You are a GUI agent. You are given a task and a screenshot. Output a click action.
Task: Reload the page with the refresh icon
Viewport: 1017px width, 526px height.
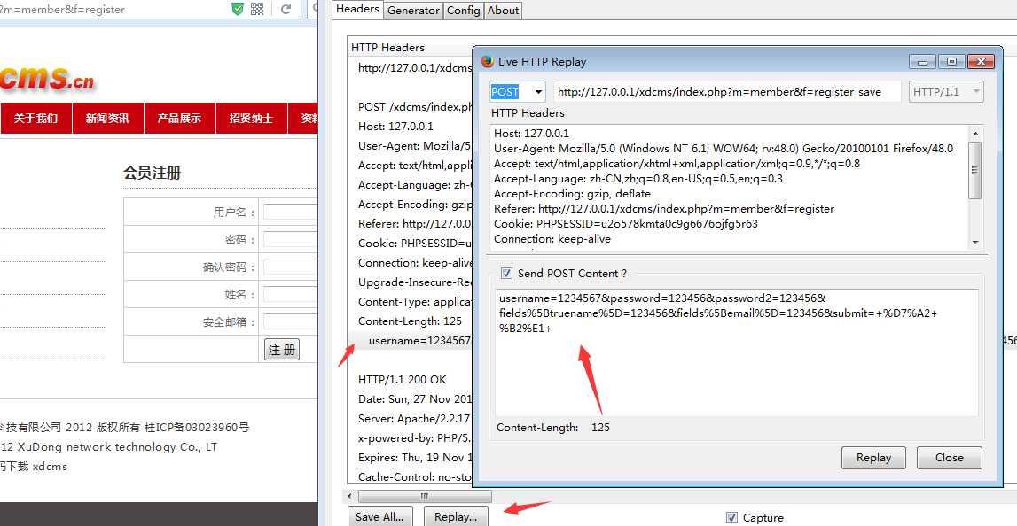pos(286,9)
